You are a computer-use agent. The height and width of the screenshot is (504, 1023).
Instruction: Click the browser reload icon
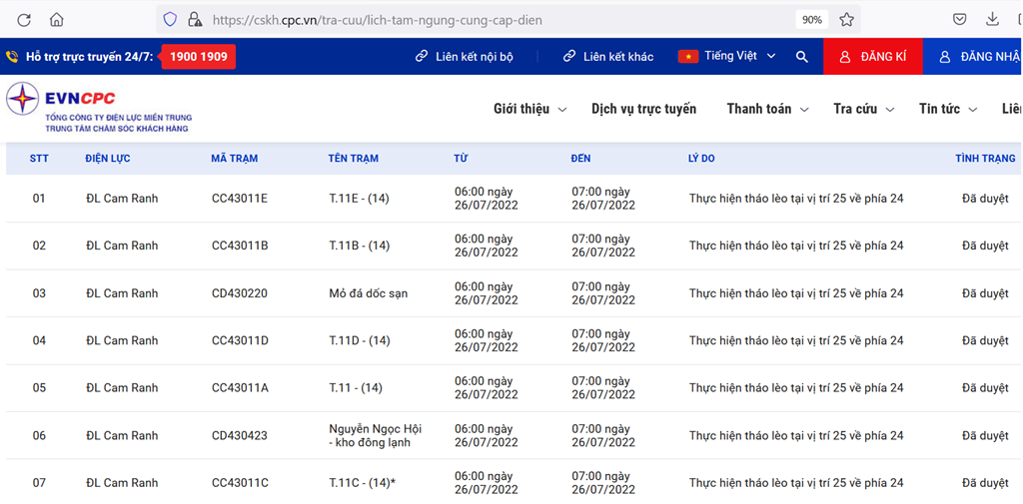tap(24, 20)
